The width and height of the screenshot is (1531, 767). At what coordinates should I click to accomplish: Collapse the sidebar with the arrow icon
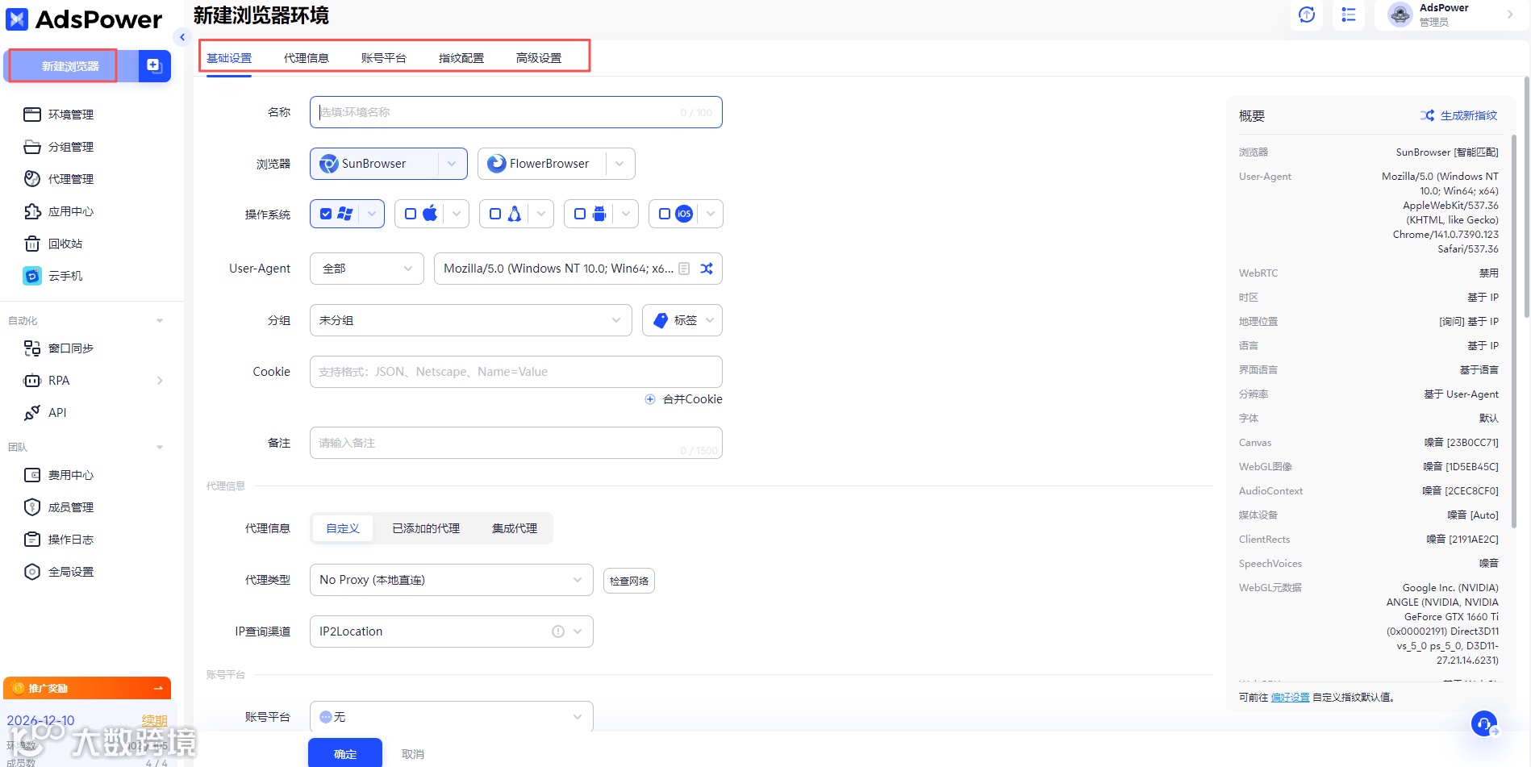182,37
